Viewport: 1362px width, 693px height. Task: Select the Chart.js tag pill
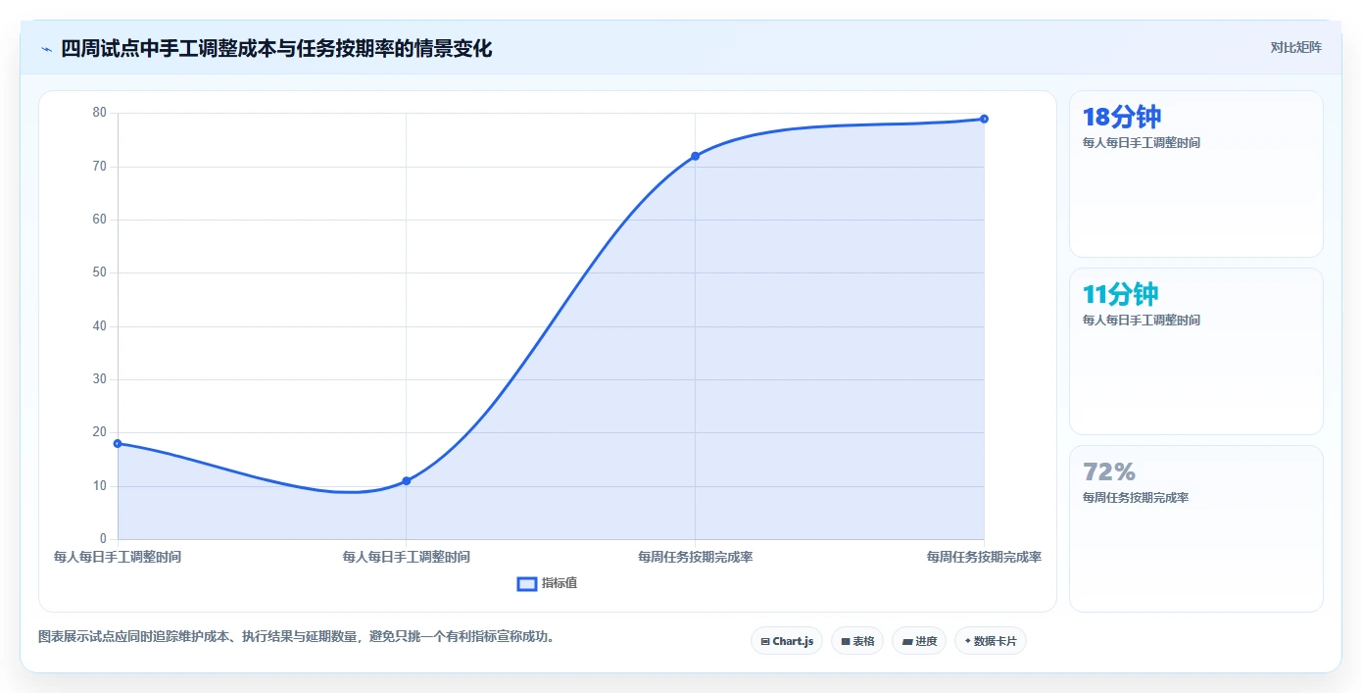click(787, 641)
